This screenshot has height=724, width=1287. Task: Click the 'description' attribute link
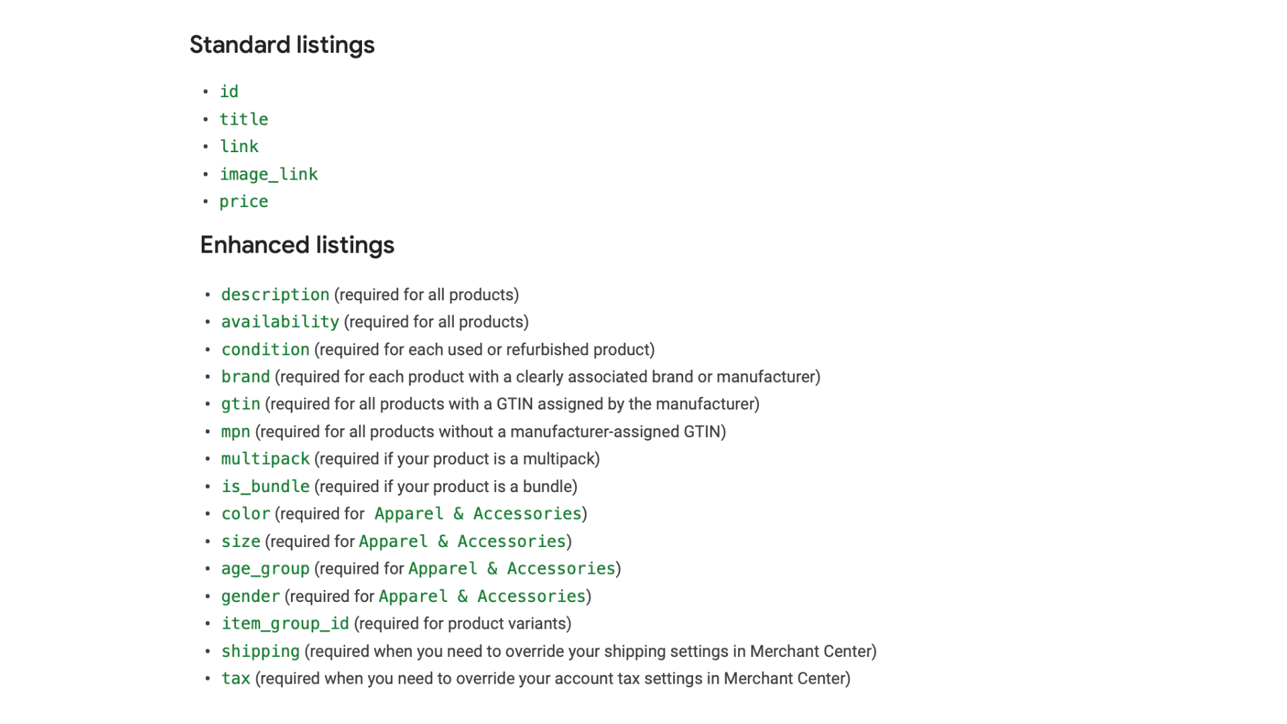(x=275, y=295)
